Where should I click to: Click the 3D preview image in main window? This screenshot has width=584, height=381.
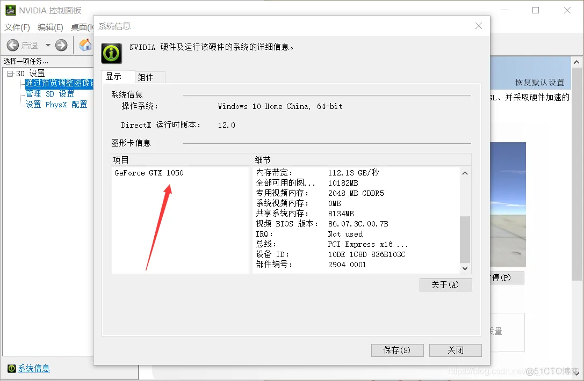[x=508, y=204]
